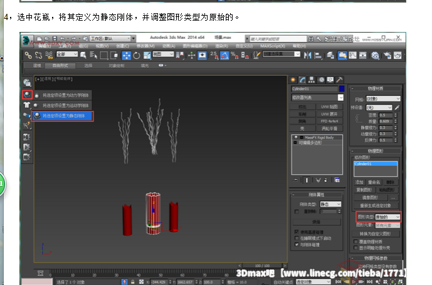Open the named selection sets dropdown
This screenshot has width=432, height=285.
click(282, 54)
